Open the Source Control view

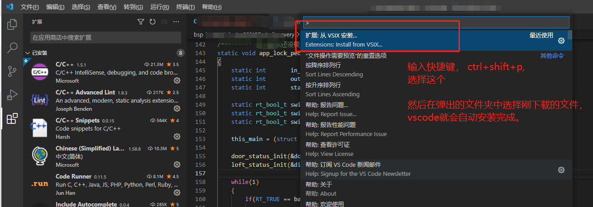(12, 71)
